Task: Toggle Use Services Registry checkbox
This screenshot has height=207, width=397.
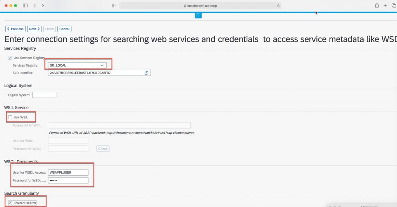Action: (x=10, y=58)
